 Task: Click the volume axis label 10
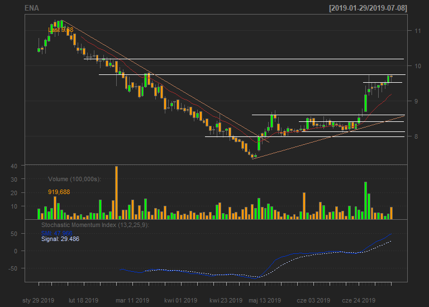coord(14,206)
